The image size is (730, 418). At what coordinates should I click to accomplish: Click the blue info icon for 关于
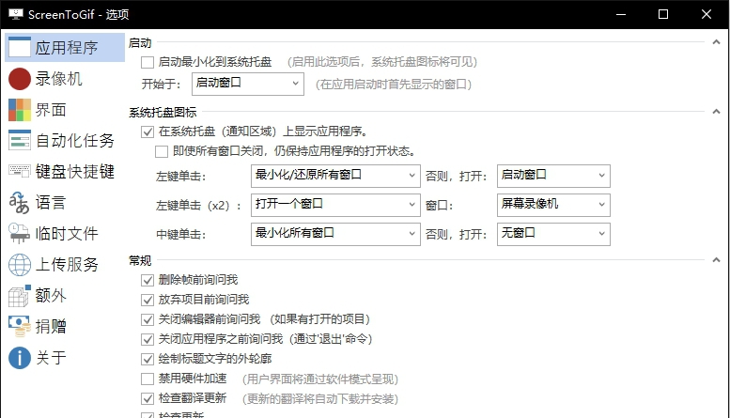click(x=20, y=358)
